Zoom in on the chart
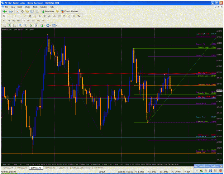Screen dimensions: 224x174 (x=20, y=25)
